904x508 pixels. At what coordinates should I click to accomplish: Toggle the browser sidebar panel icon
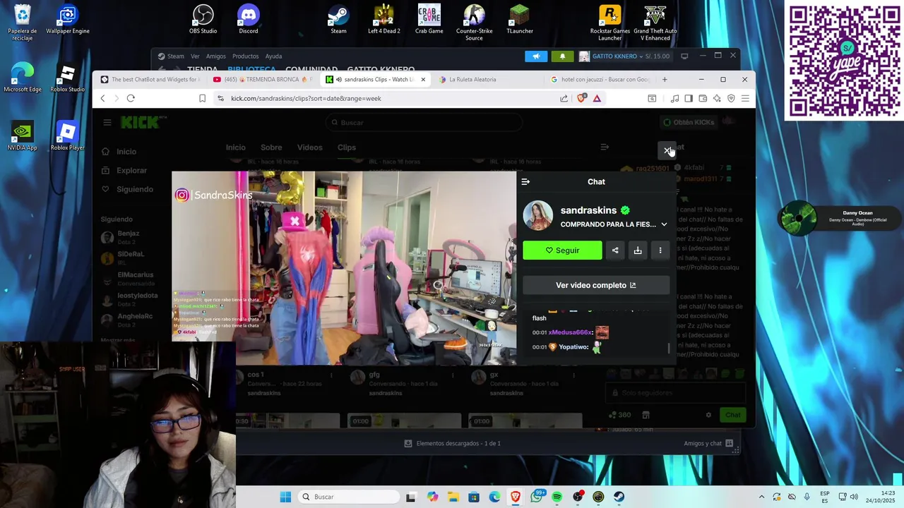(x=689, y=98)
